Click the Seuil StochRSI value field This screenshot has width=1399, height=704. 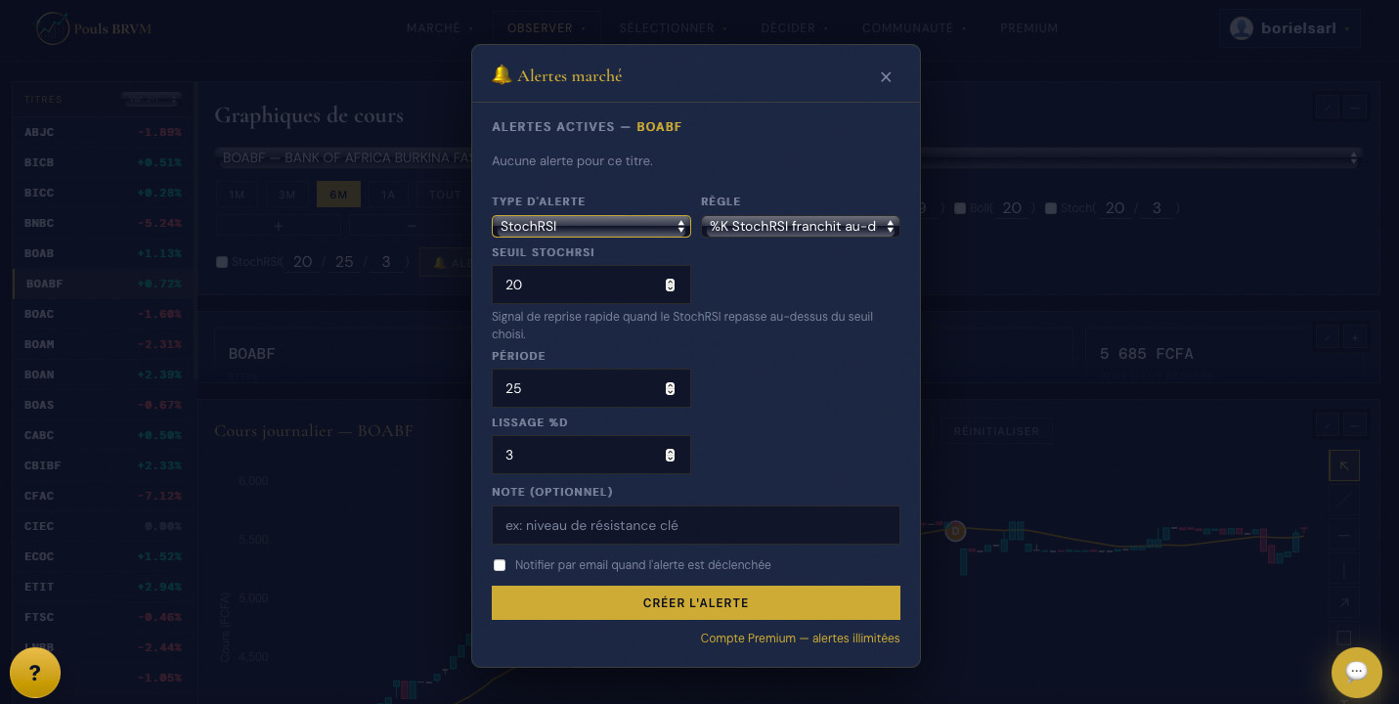(591, 285)
